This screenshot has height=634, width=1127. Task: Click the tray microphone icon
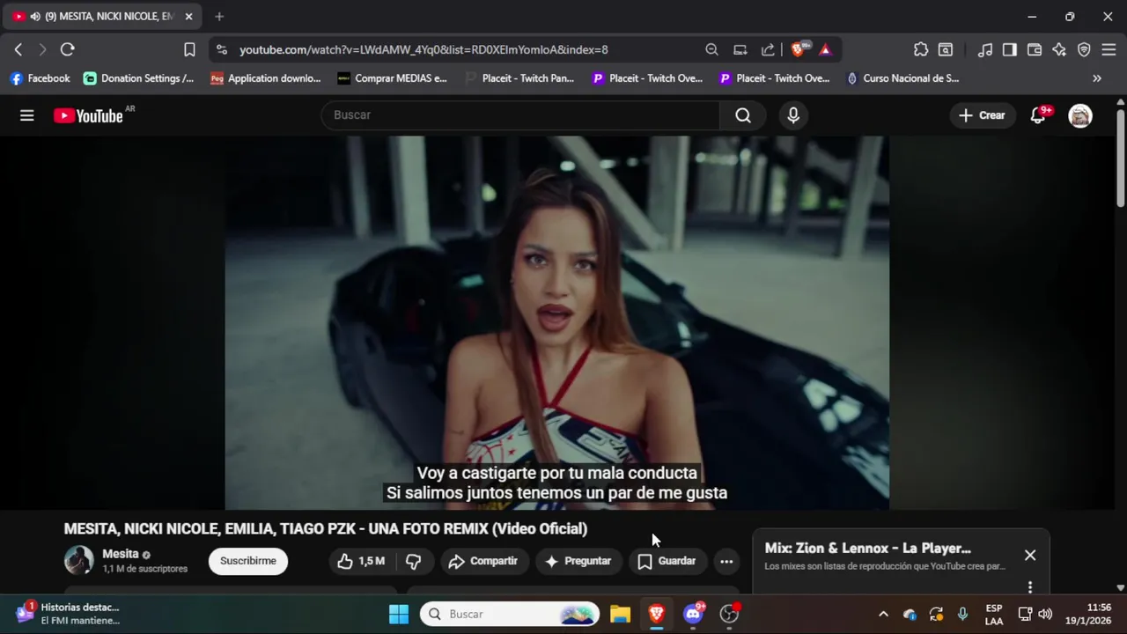(x=962, y=614)
